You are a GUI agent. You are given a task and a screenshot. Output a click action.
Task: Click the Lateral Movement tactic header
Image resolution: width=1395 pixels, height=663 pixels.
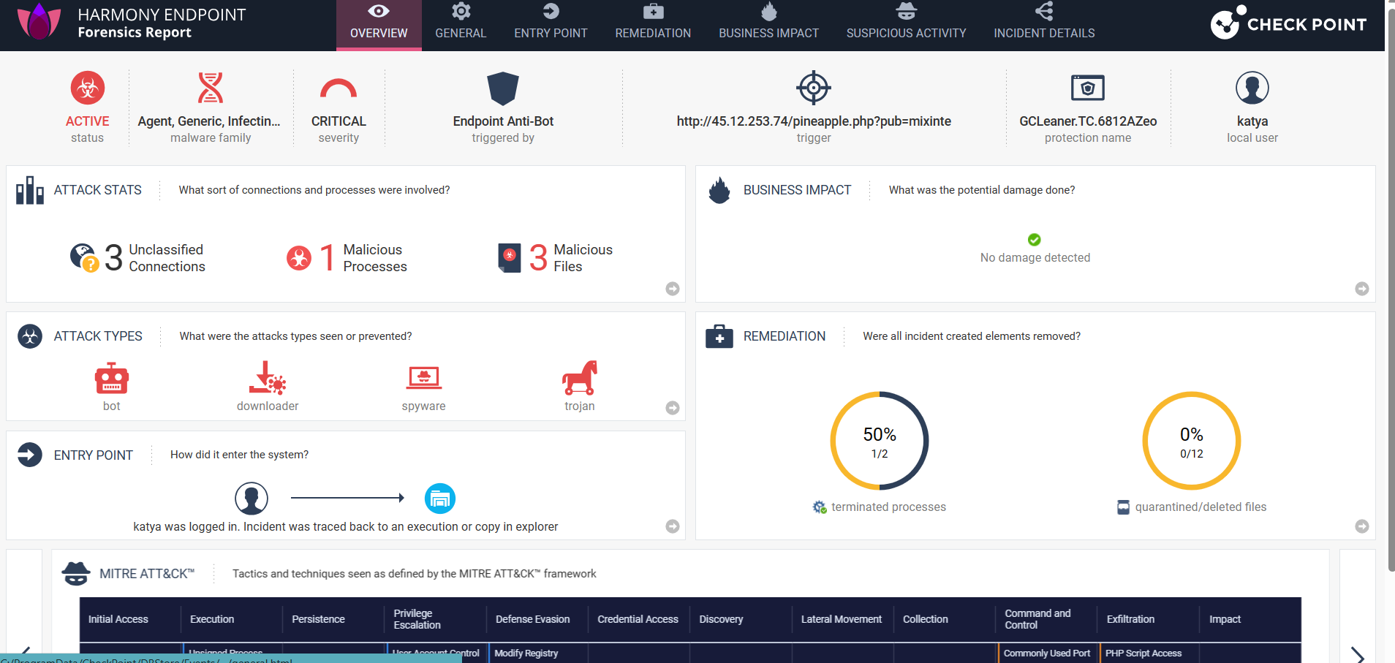pos(842,619)
